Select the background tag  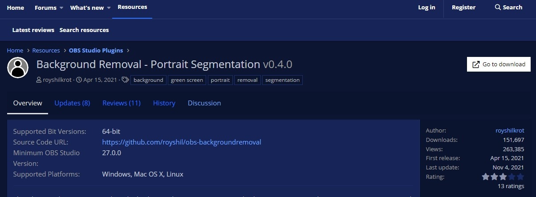(148, 80)
